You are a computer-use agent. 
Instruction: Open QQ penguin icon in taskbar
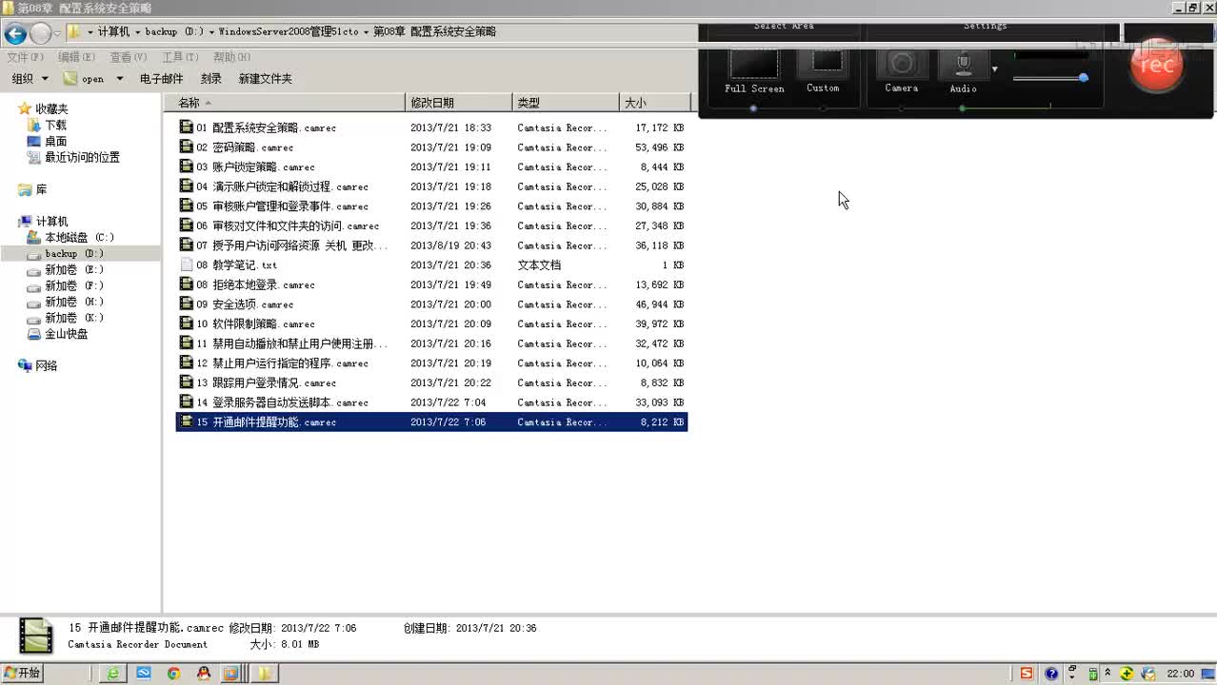pos(203,674)
